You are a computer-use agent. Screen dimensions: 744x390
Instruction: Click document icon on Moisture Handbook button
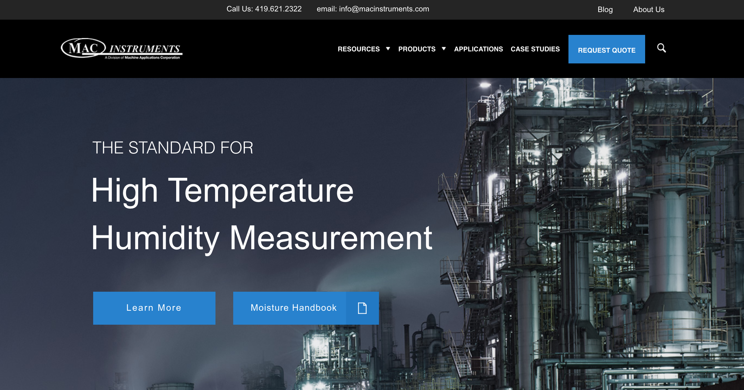pos(362,308)
